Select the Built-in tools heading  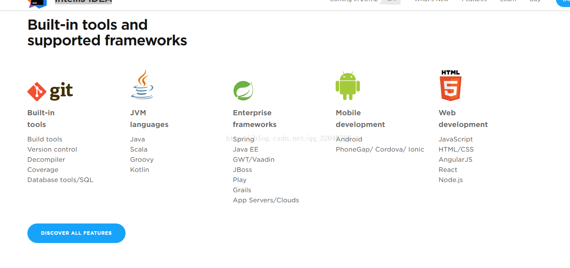click(41, 118)
